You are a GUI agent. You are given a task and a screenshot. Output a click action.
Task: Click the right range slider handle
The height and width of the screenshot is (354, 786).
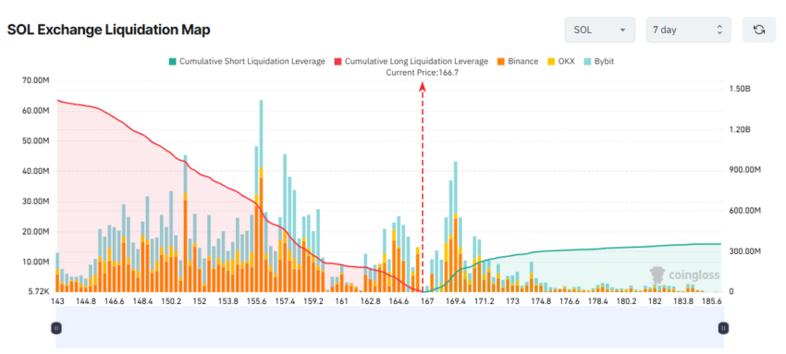pos(723,328)
